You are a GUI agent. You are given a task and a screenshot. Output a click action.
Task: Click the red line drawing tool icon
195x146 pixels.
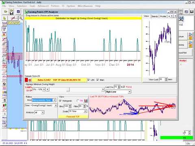(x=14, y=18)
